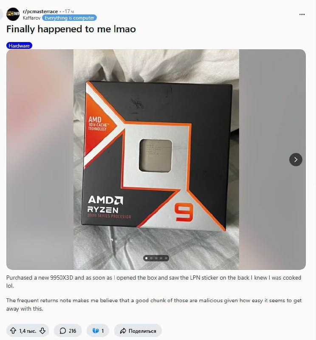316x340 pixels.
Task: Open the awards heart icon
Action: pyautogui.click(x=98, y=331)
